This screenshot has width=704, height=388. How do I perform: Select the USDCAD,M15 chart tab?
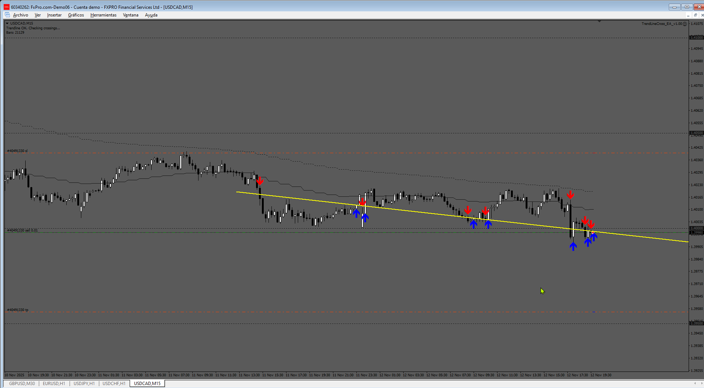(147, 384)
